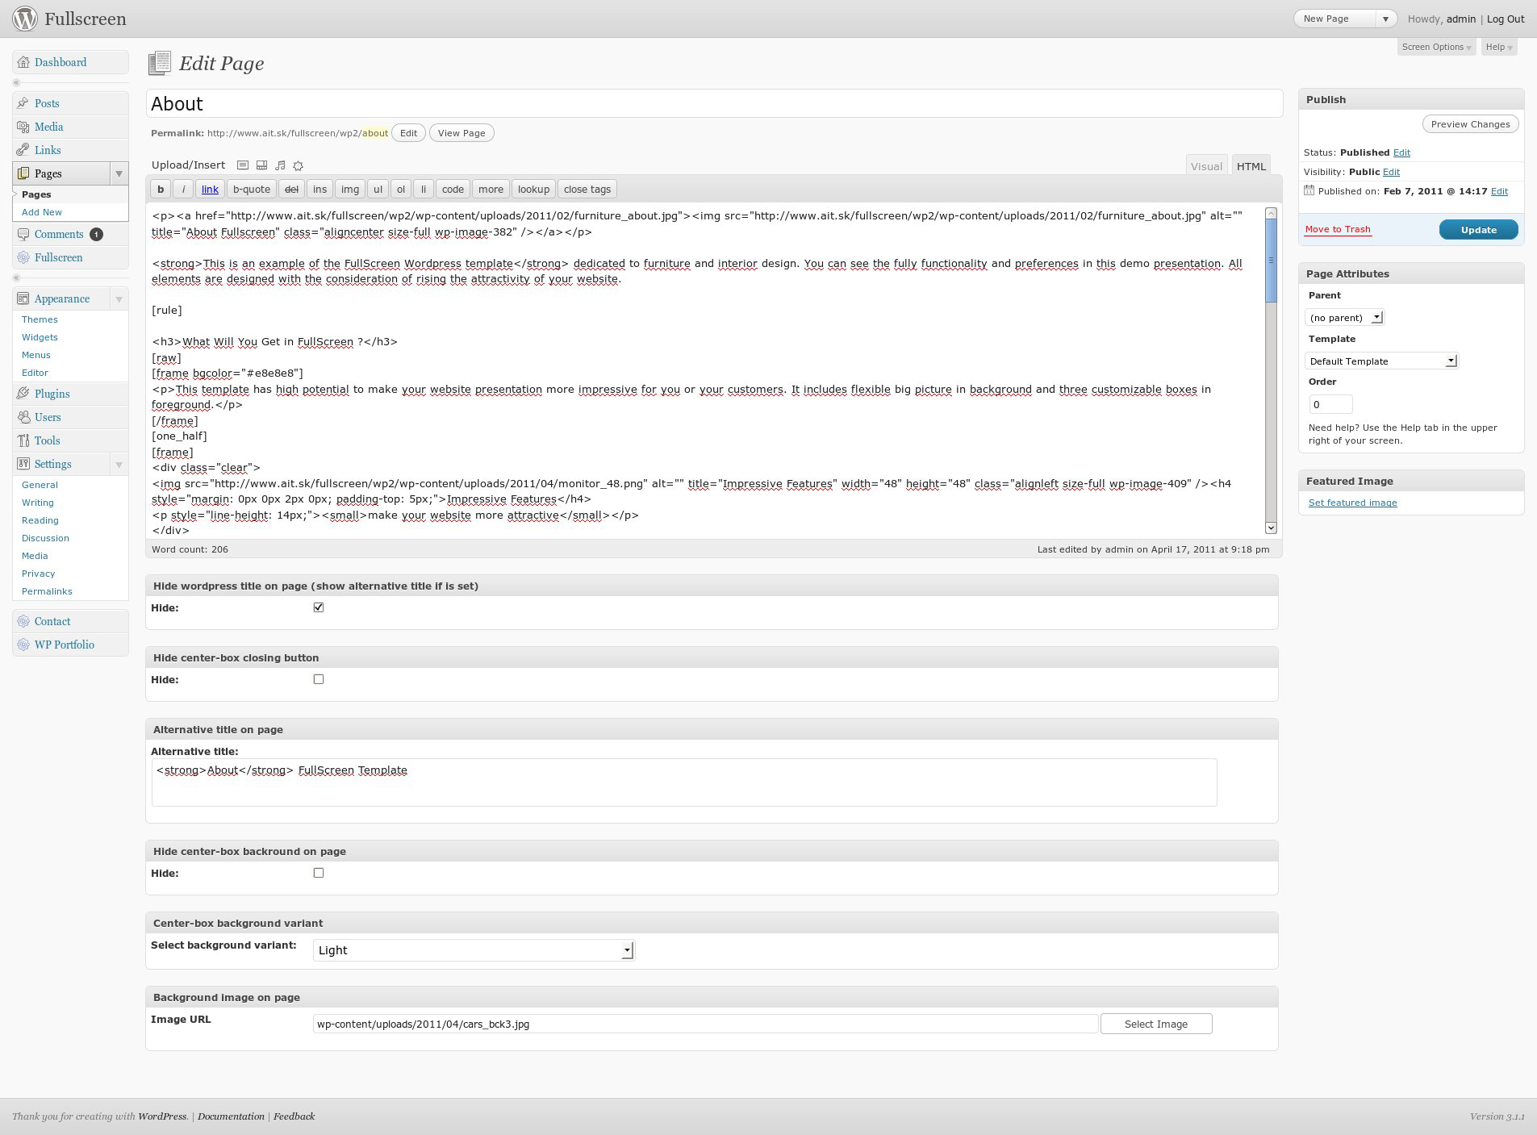Click the Image URL text field
Image resolution: width=1537 pixels, height=1135 pixels.
point(704,1024)
